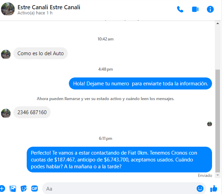Screen dimensions: 223x194
Task: Click the Estre Canali Estre Canali contact name
Action: pyautogui.click(x=49, y=7)
